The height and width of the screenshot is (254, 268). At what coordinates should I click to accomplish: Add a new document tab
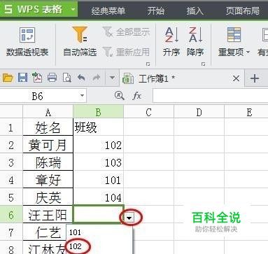coord(255,78)
